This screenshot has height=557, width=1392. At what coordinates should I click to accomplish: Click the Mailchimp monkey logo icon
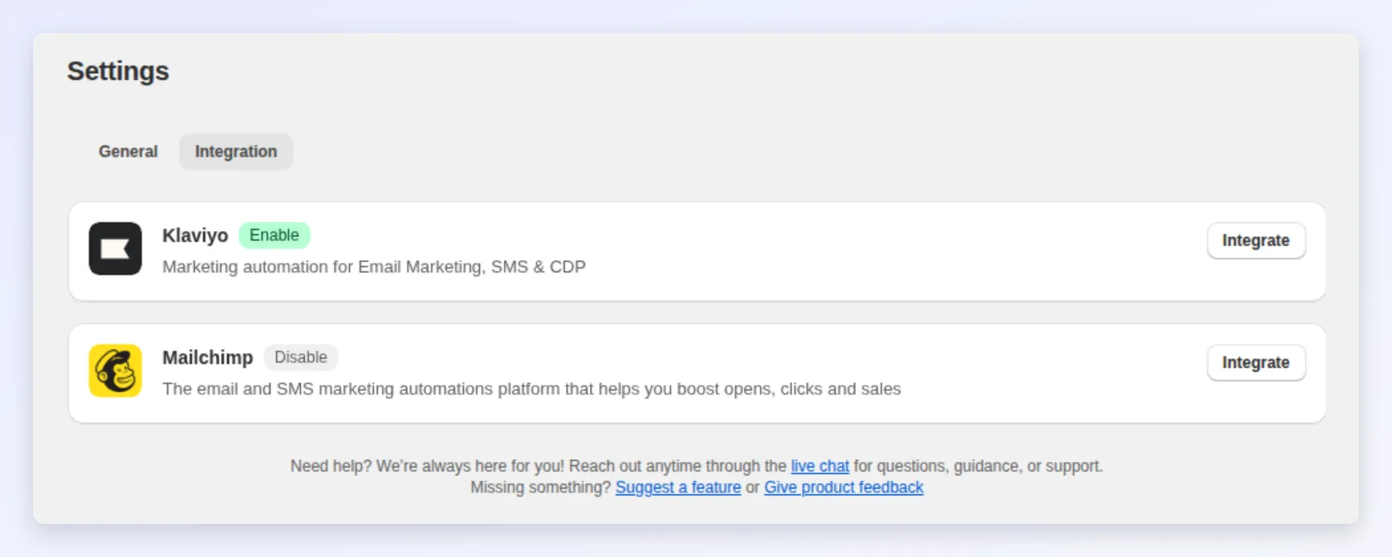115,371
